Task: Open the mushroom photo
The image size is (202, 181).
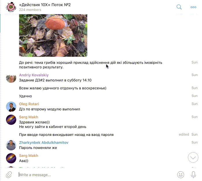Action: (53, 35)
